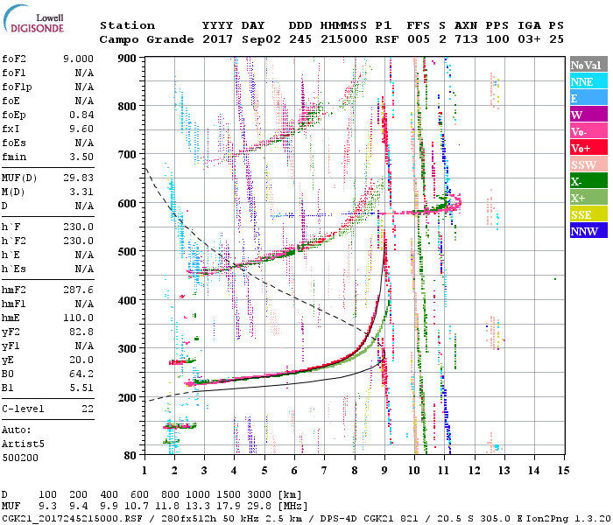Click the day-of-year 245 value

[x=300, y=39]
